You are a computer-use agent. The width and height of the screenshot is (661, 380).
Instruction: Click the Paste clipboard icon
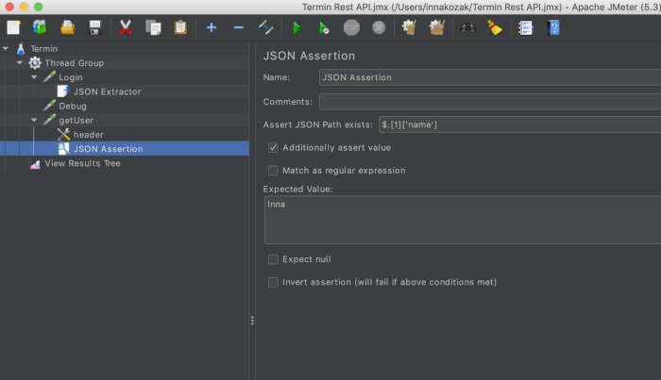coord(180,27)
